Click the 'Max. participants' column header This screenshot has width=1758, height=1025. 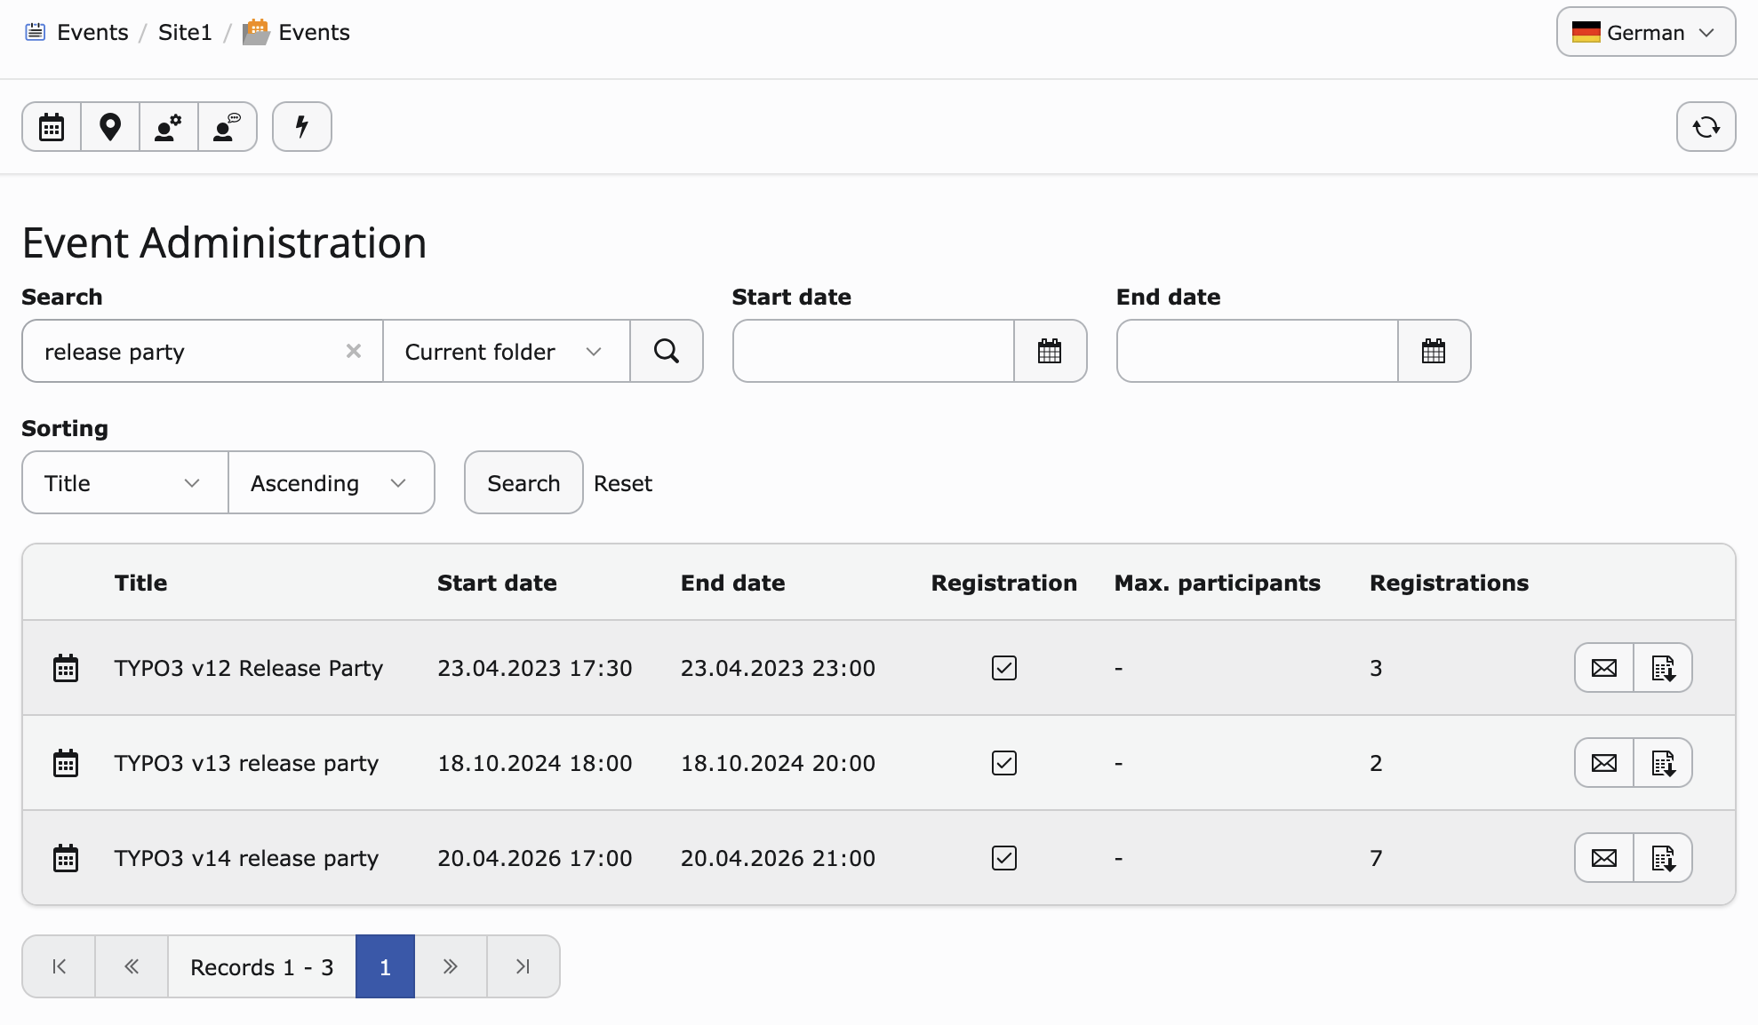(1217, 583)
